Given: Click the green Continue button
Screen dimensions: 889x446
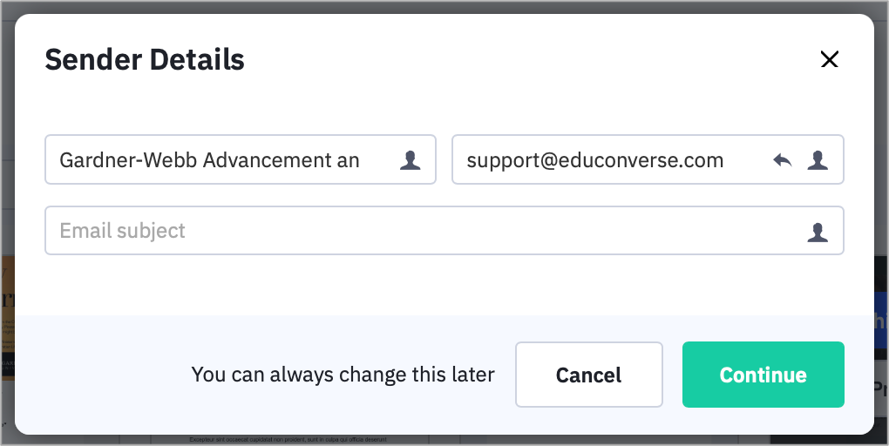Looking at the screenshot, I should pyautogui.click(x=763, y=375).
